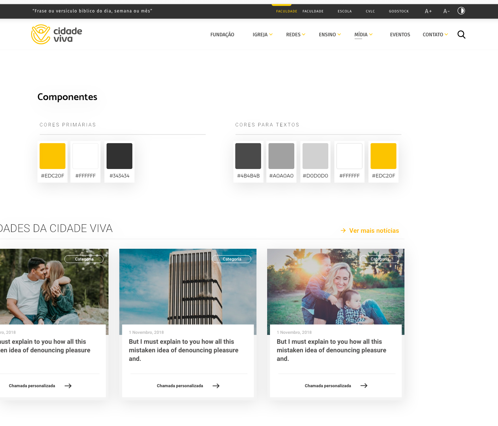
Task: Click family card headline text
Action: [x=332, y=350]
